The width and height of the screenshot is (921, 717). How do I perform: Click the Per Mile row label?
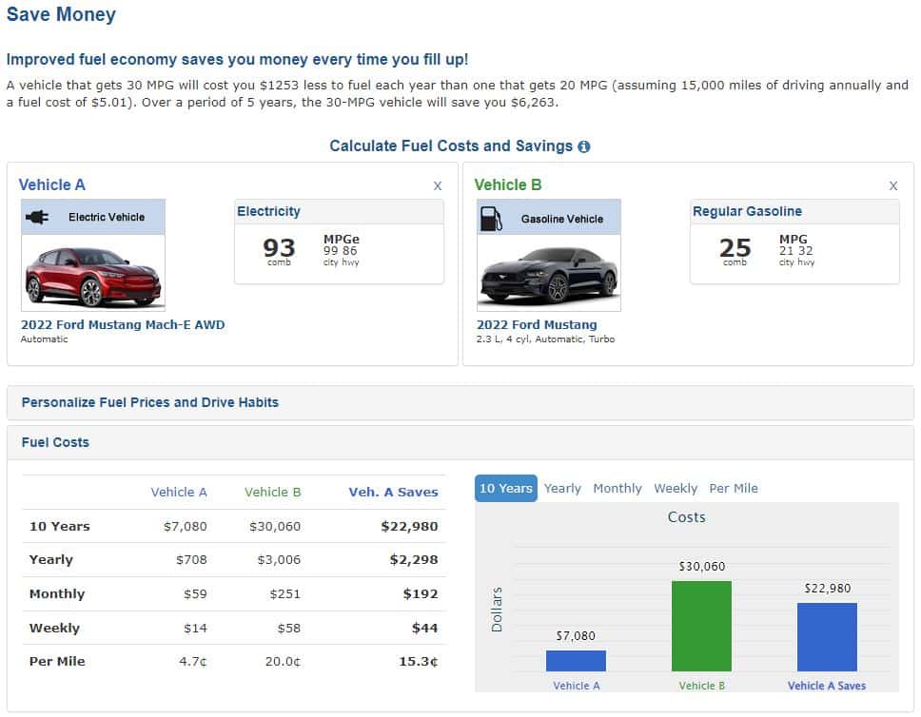point(57,662)
